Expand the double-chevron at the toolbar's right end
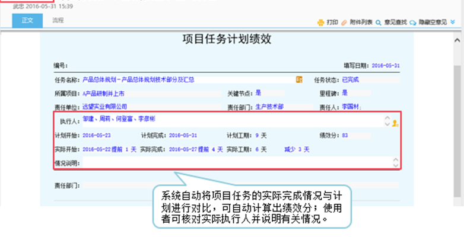 click(453, 23)
